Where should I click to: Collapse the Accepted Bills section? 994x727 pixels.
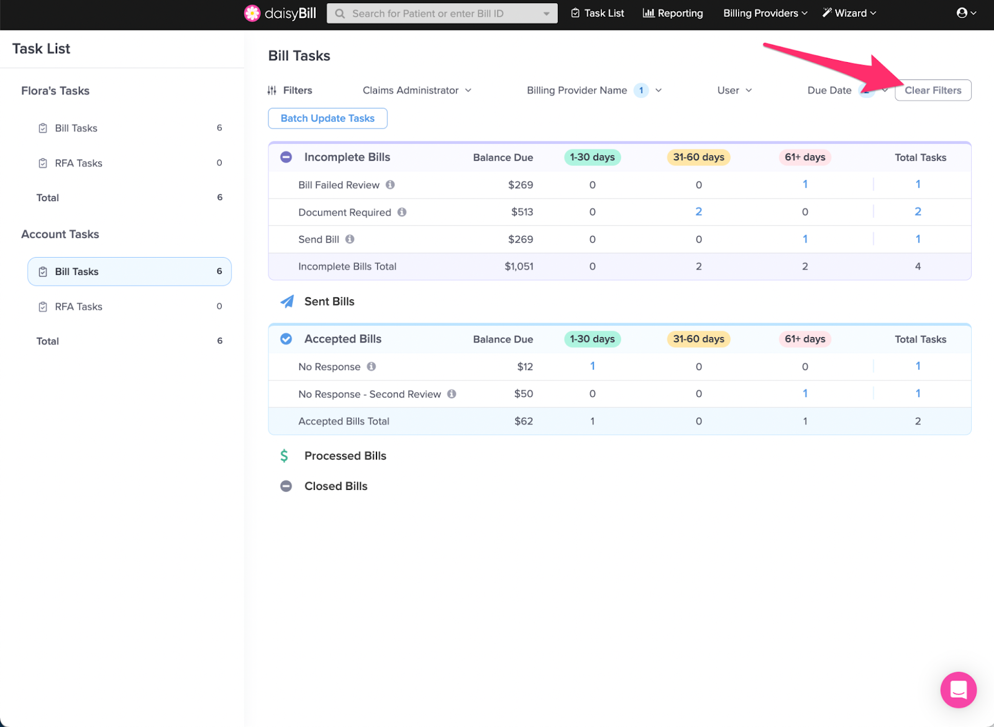click(286, 339)
